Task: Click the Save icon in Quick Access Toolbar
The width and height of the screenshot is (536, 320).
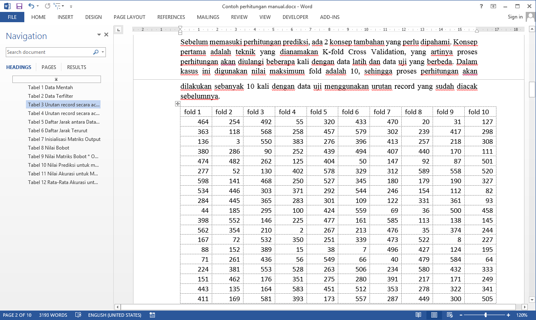Action: click(x=19, y=6)
